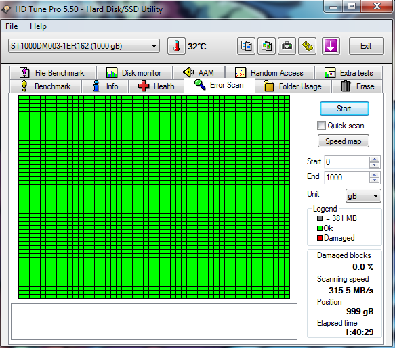Copy text results to clipboard icon
Screen dimensions: 395x348
point(246,46)
